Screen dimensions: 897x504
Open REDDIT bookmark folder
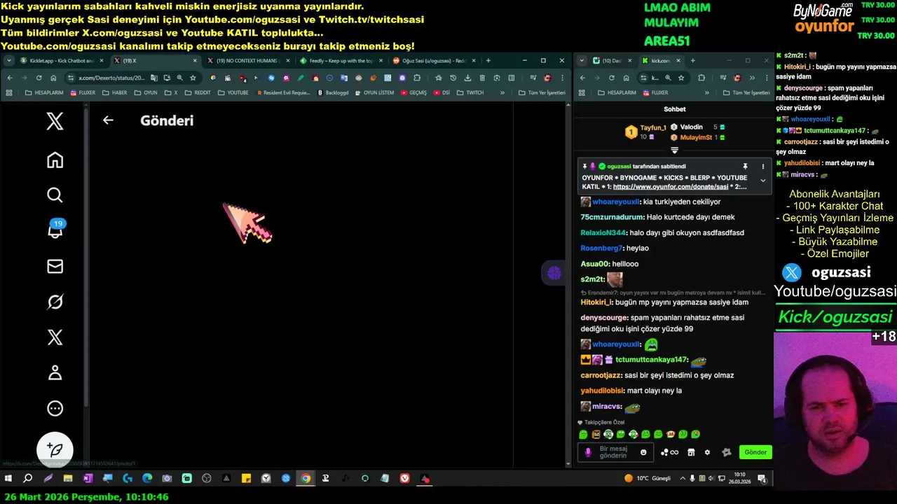[x=197, y=92]
